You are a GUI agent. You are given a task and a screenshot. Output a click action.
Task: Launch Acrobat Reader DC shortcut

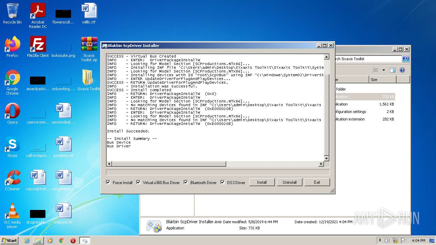point(38,15)
